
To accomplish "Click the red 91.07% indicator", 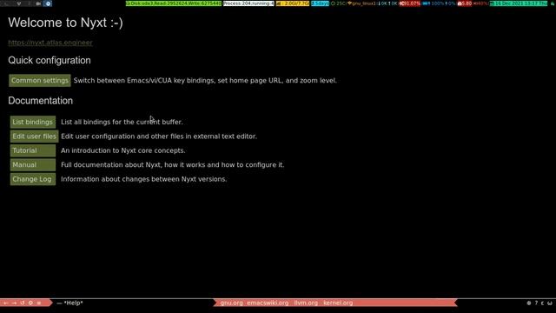I will click(409, 3).
